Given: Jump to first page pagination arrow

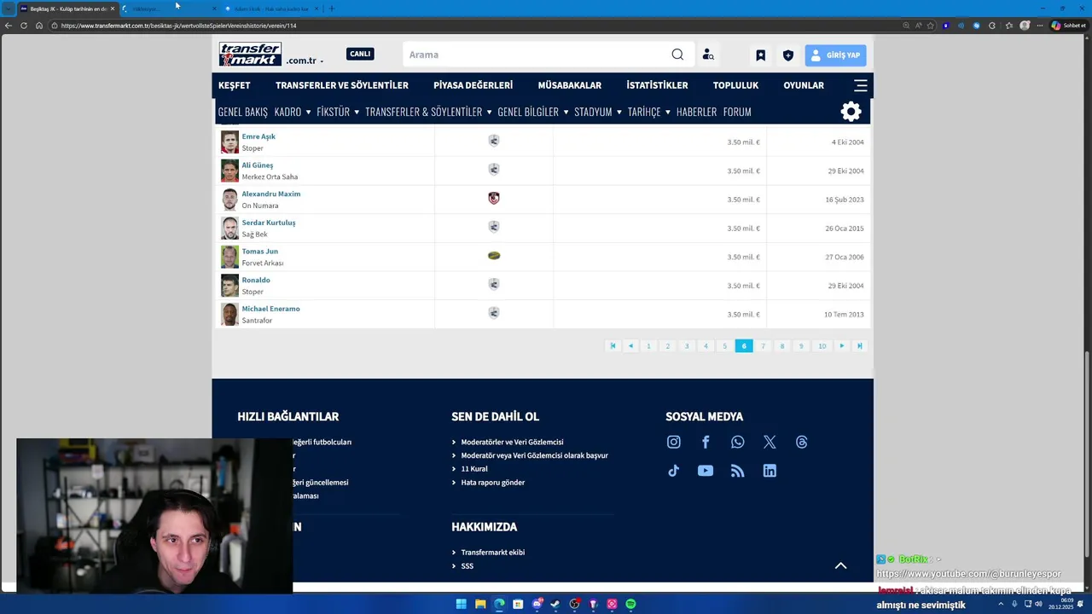Looking at the screenshot, I should click(x=613, y=346).
